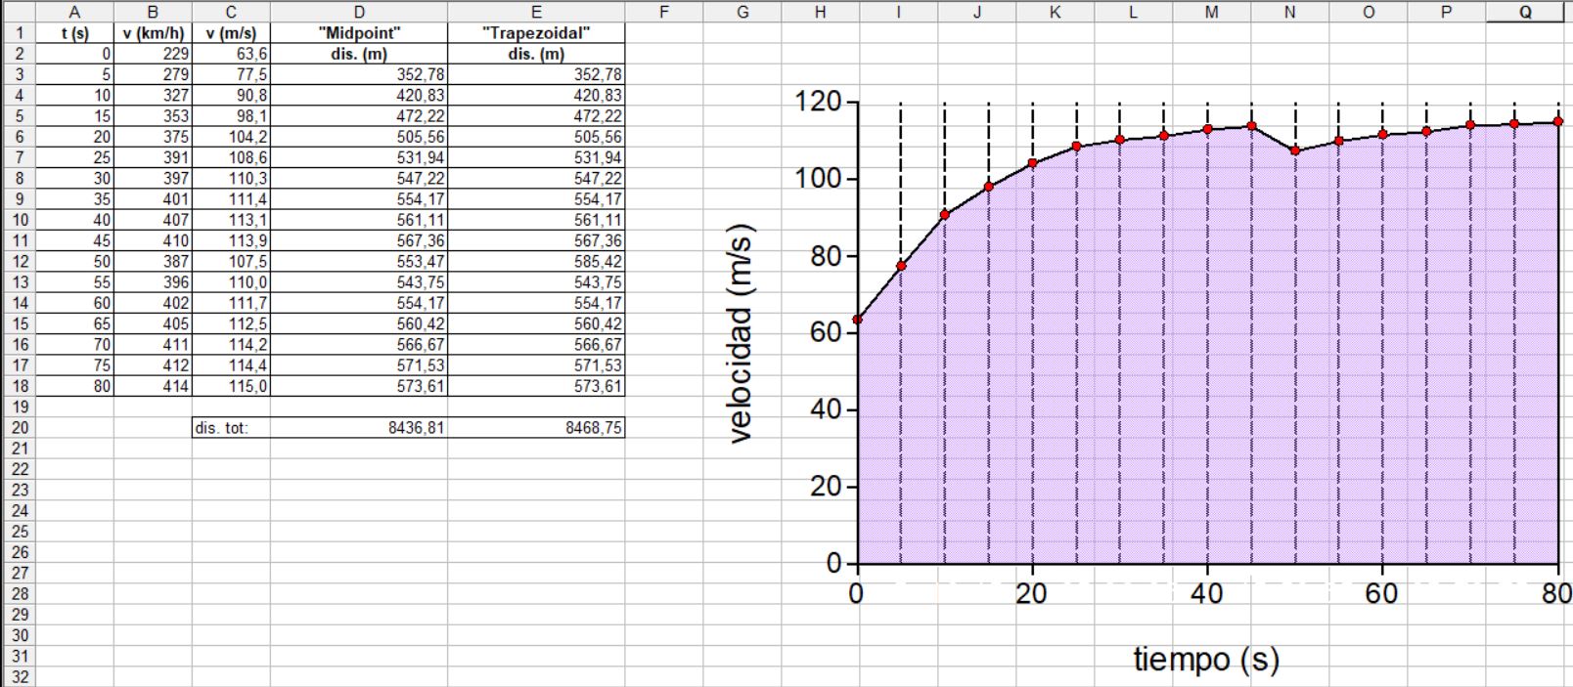Select empty cell F10

coord(664,220)
